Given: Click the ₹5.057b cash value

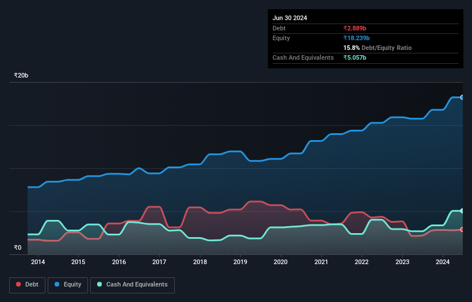Looking at the screenshot, I should (355, 57).
